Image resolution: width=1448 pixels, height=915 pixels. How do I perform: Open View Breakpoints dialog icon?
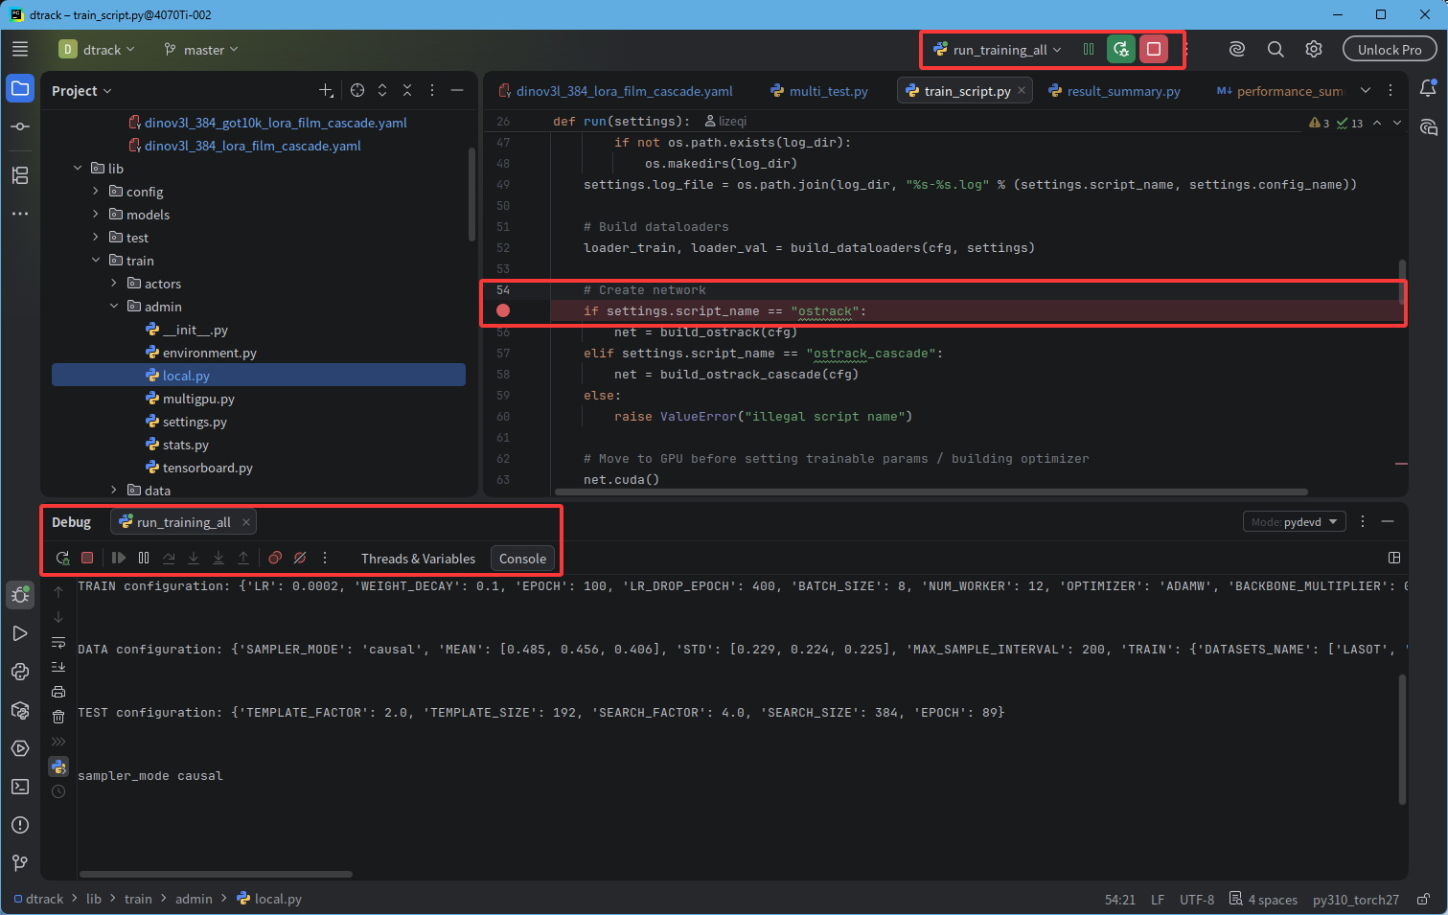(275, 558)
